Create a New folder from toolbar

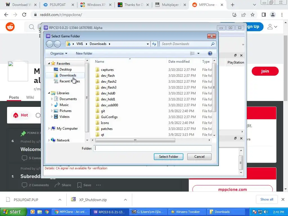point(84,53)
